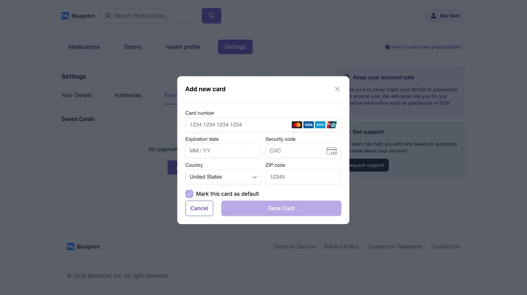Click the Blueprint logo in header
The width and height of the screenshot is (527, 295).
[x=78, y=16]
